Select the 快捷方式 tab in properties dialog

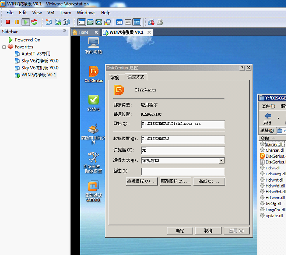[x=136, y=77]
